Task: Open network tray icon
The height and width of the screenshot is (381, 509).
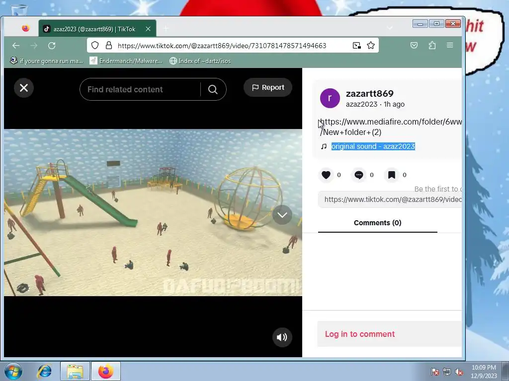Action: tap(447, 372)
